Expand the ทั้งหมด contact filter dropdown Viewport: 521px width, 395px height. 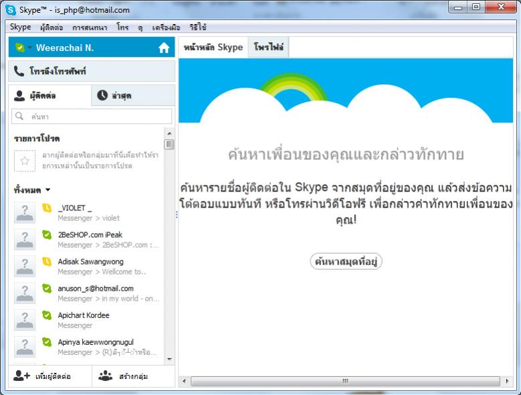tap(48, 190)
